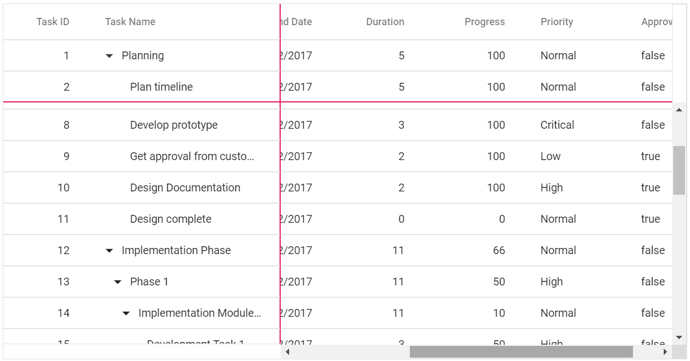Collapse the Implementation Phase row

[110, 251]
